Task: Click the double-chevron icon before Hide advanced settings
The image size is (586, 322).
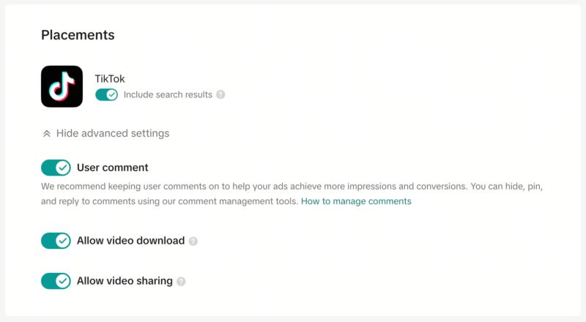Action: coord(47,134)
